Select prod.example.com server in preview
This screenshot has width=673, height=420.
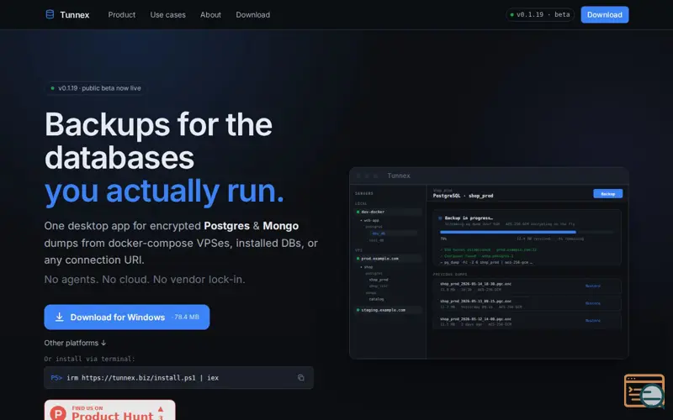point(388,259)
